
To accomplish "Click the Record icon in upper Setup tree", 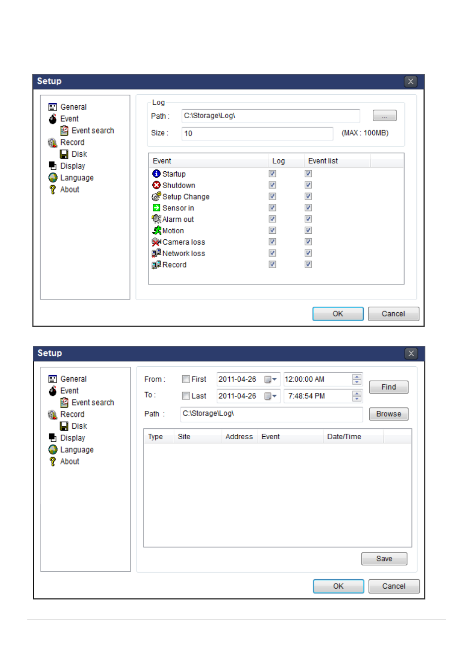I will (x=53, y=142).
